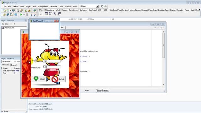The image size is (201, 113).
Task: Click the Step Over debug icon
Action: click(35, 15)
